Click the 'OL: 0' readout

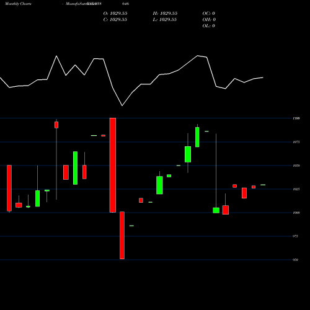[x=209, y=26]
